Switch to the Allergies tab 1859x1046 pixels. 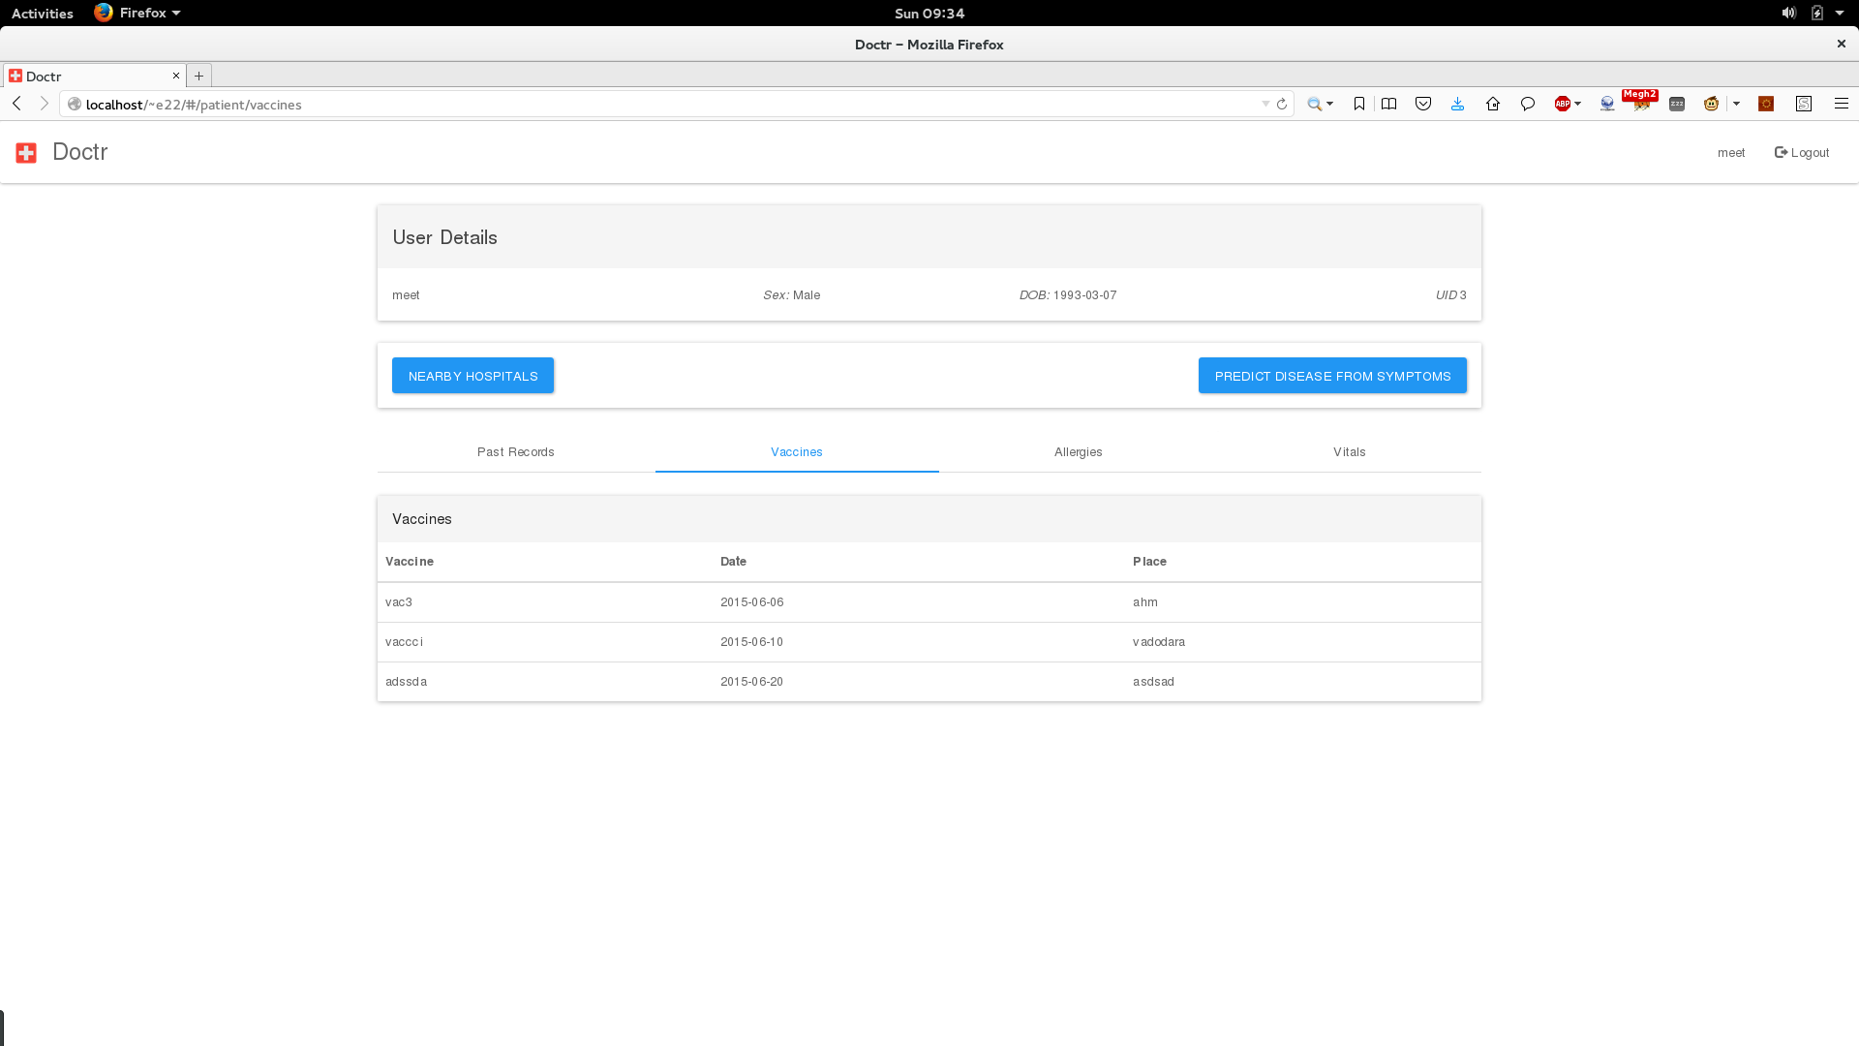point(1078,452)
